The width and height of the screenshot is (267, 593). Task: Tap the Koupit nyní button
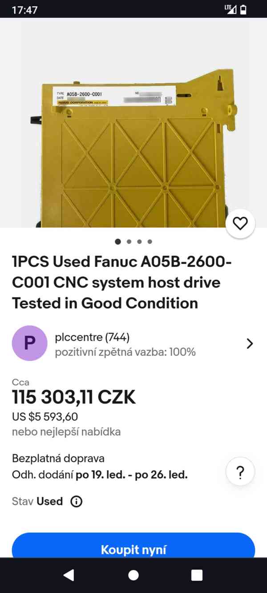click(x=133, y=549)
